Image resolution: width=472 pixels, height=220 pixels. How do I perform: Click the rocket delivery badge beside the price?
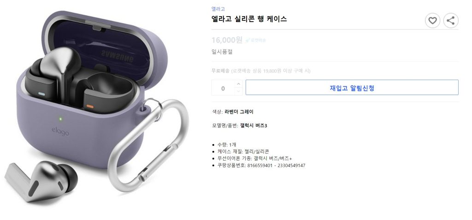point(255,40)
